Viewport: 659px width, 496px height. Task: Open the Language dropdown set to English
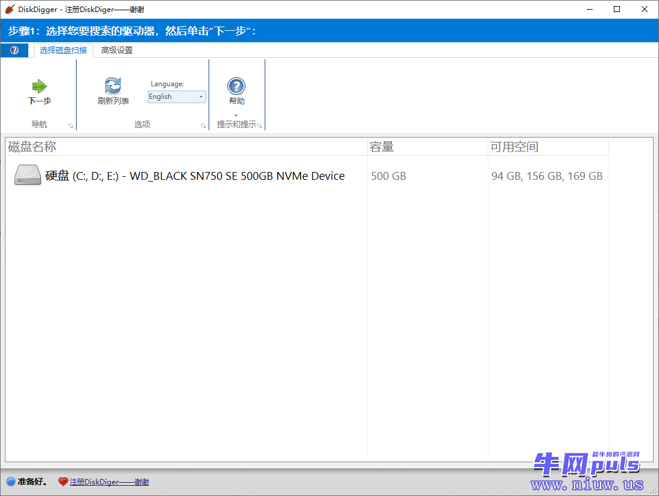coord(177,97)
